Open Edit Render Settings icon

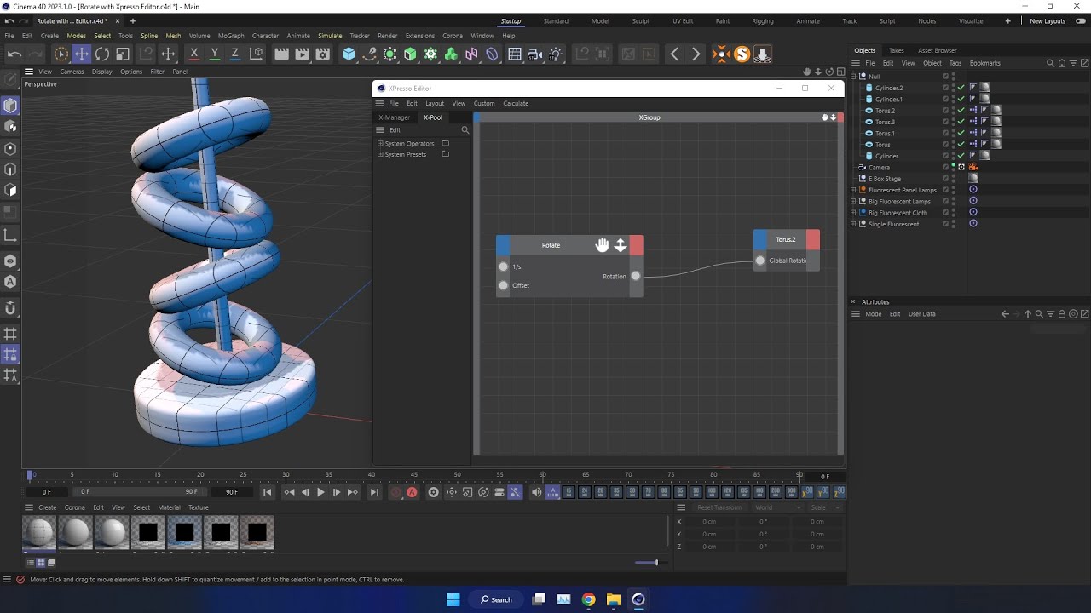[322, 54]
